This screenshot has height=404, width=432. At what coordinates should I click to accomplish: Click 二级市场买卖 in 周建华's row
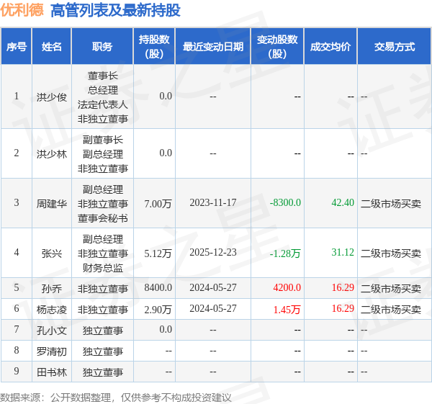(391, 204)
